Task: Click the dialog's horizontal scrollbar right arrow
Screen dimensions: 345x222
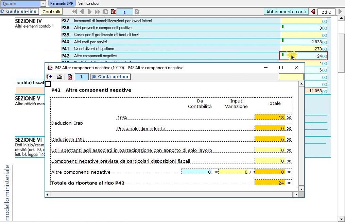Action: (296, 194)
